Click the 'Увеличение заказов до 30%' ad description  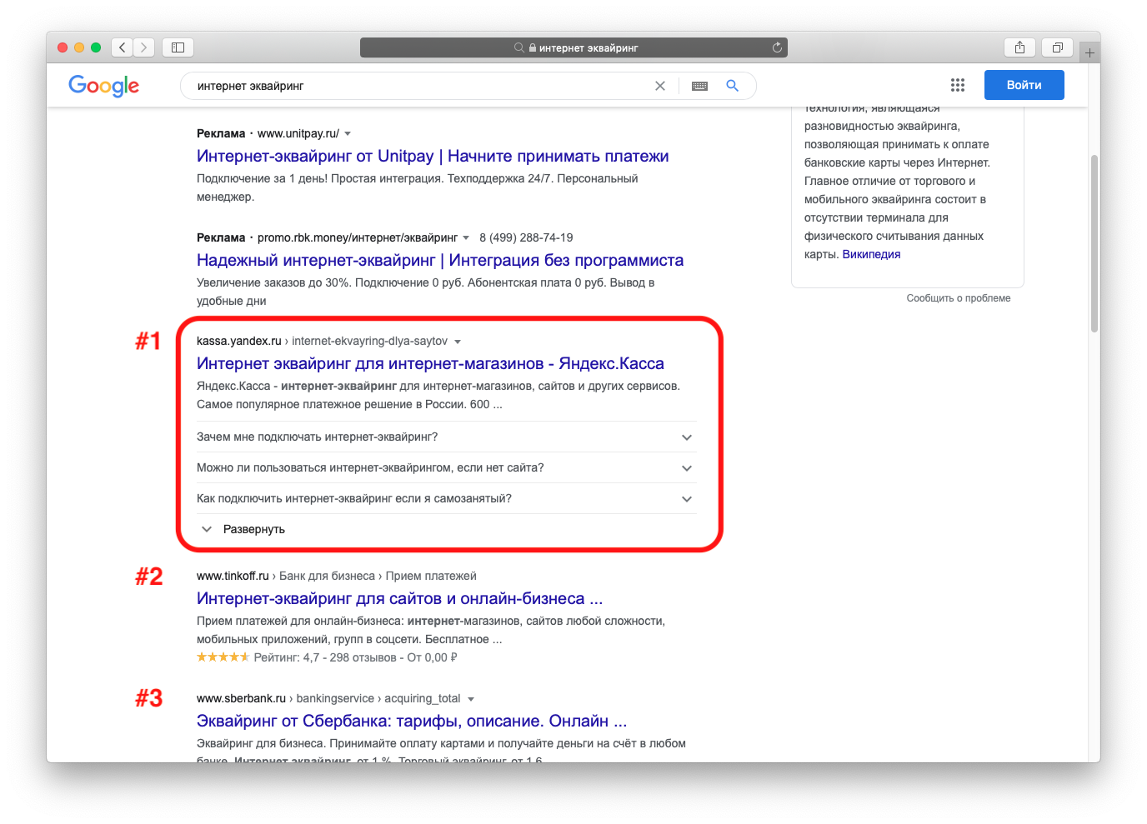tap(425, 292)
